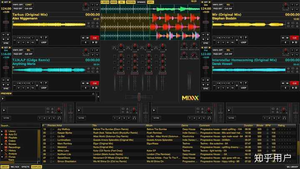Play the second sampler deck

(79, 110)
